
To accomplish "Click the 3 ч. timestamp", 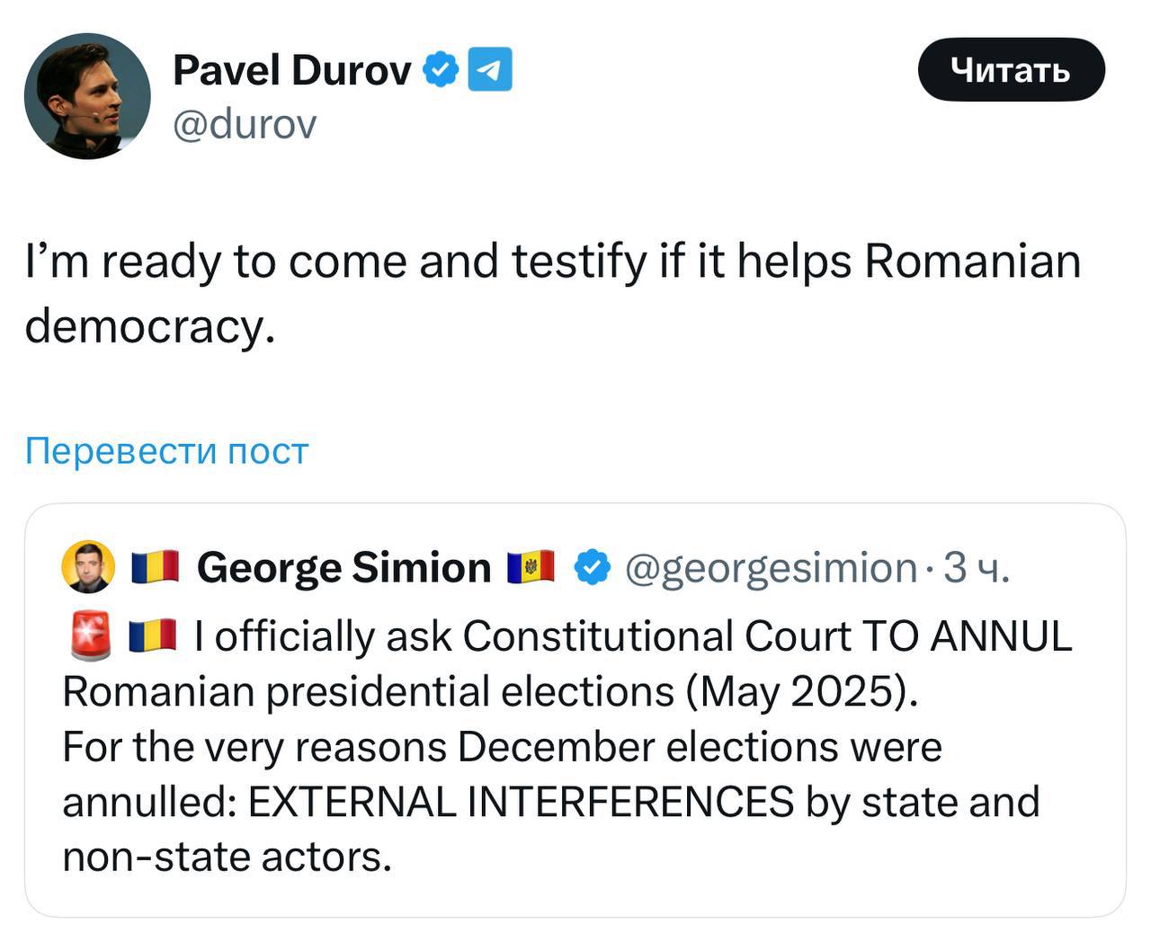I will tap(977, 567).
